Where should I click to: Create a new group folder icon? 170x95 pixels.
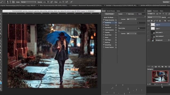(x=162, y=67)
